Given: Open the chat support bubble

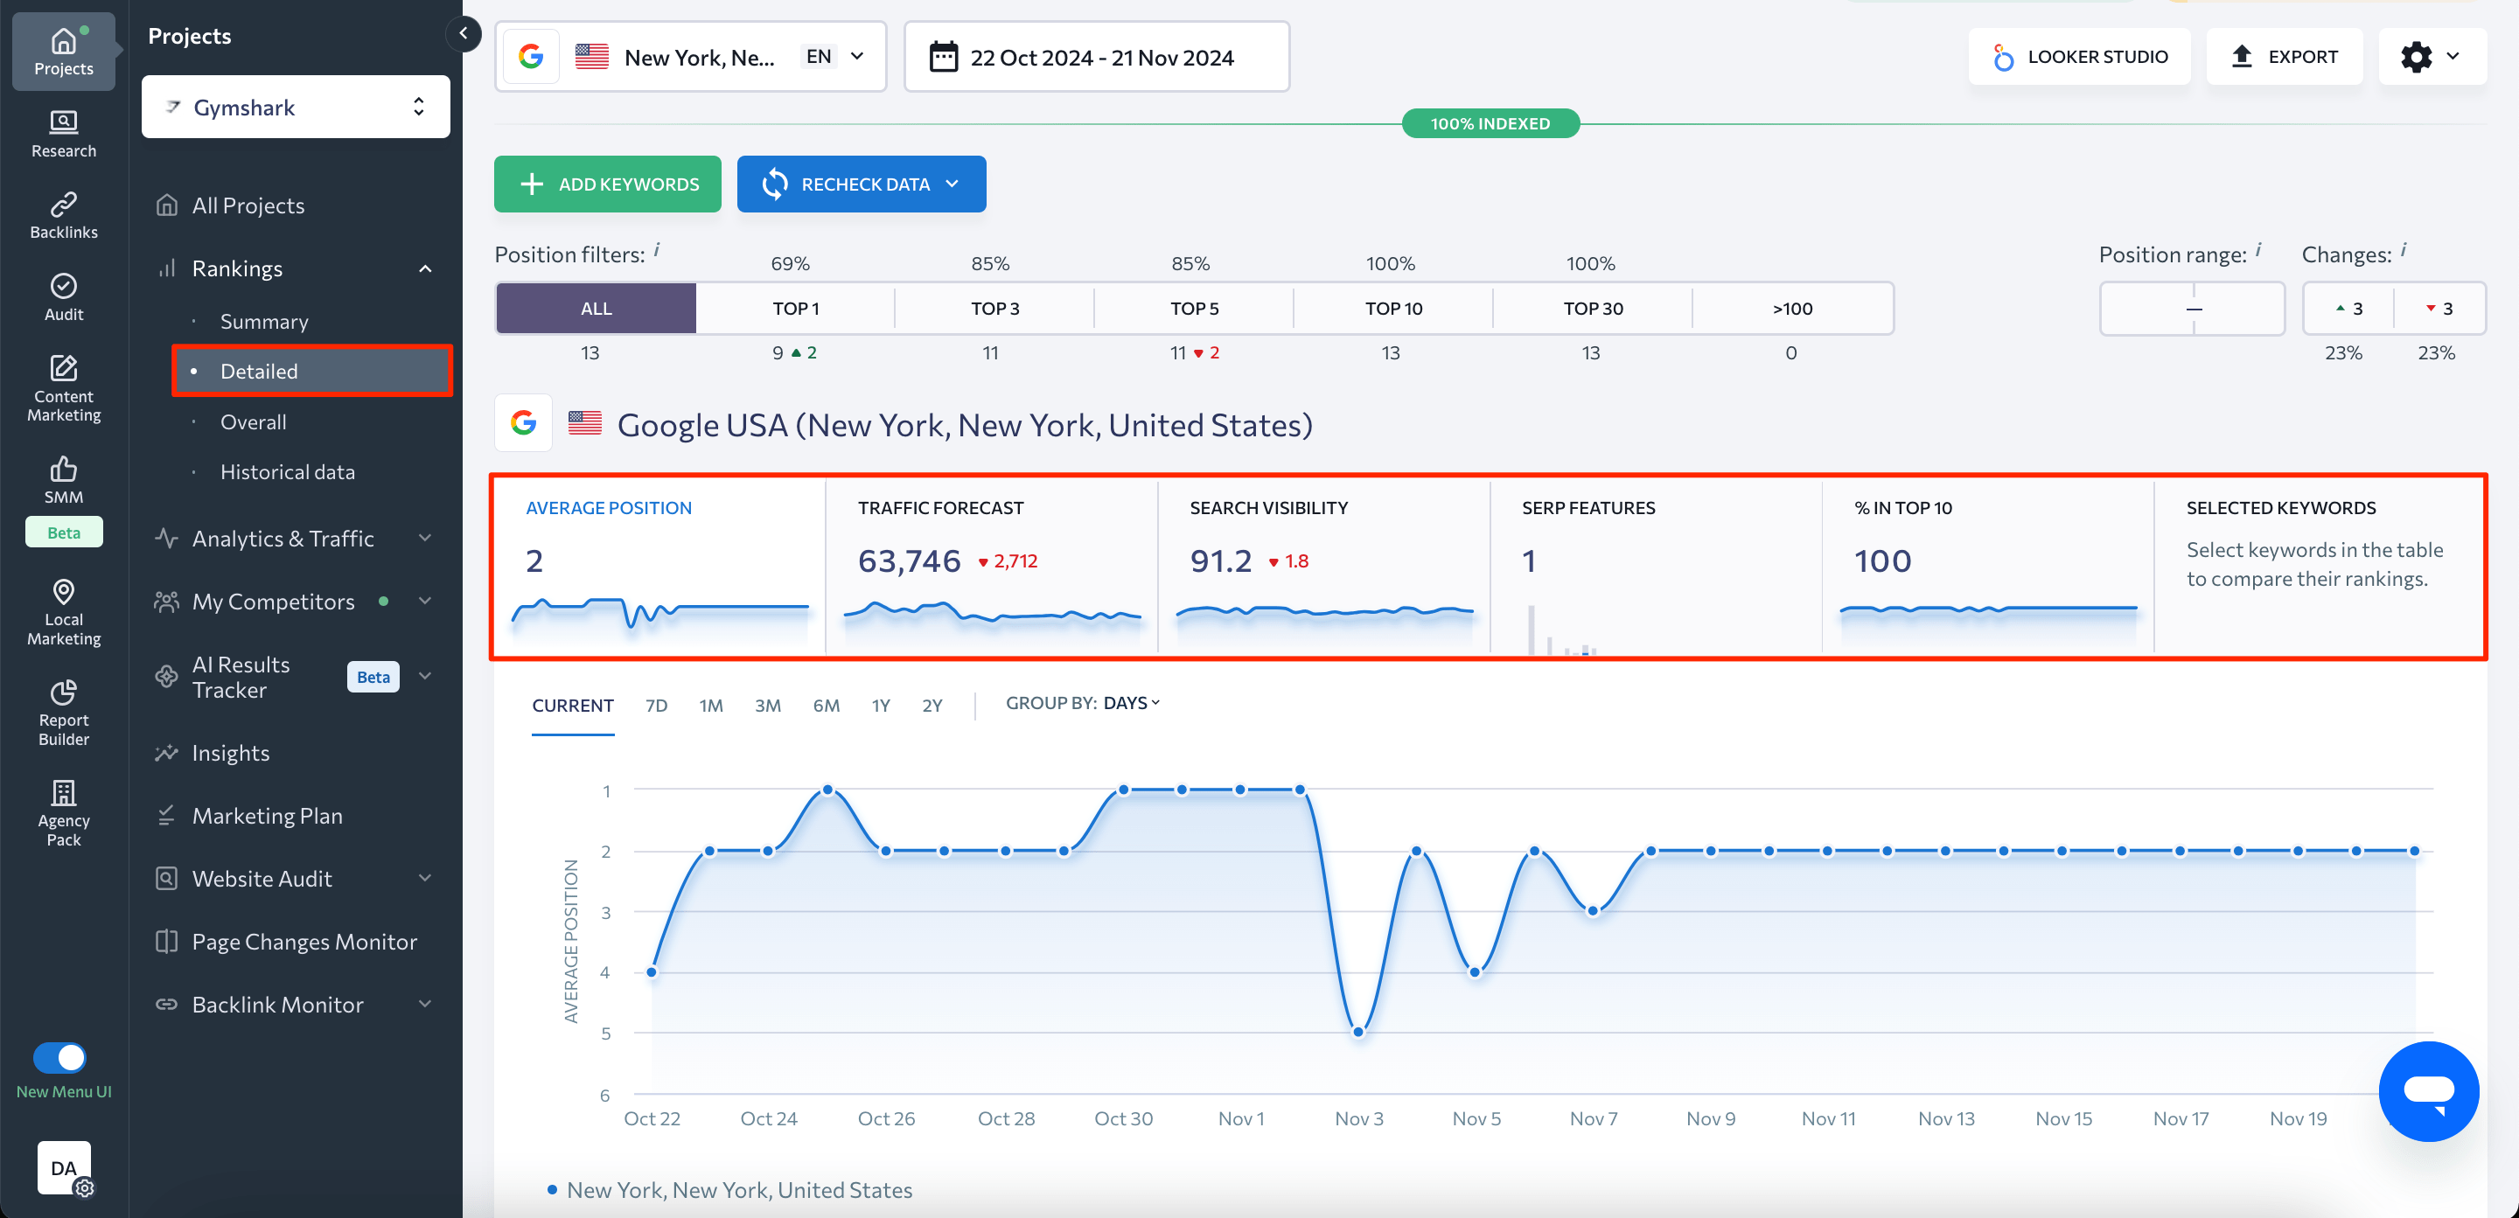Looking at the screenshot, I should tap(2428, 1090).
